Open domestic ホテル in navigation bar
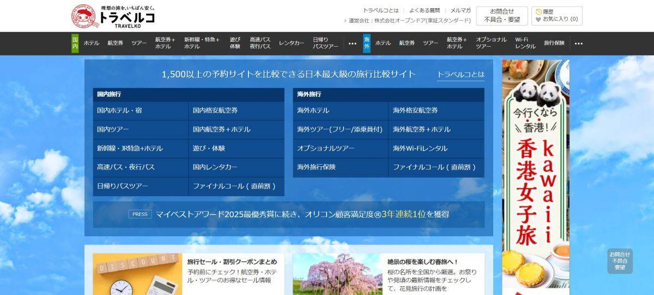The height and width of the screenshot is (295, 654). click(x=92, y=43)
